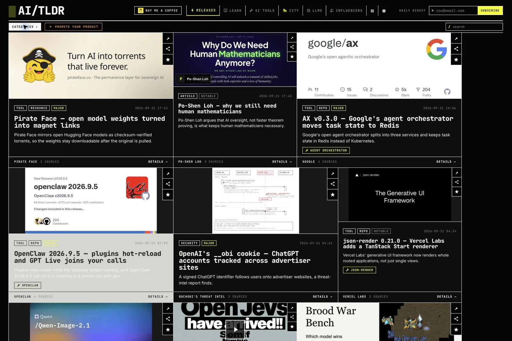Click the JSON-Render tool tag
The width and height of the screenshot is (512, 341).
coord(359,270)
